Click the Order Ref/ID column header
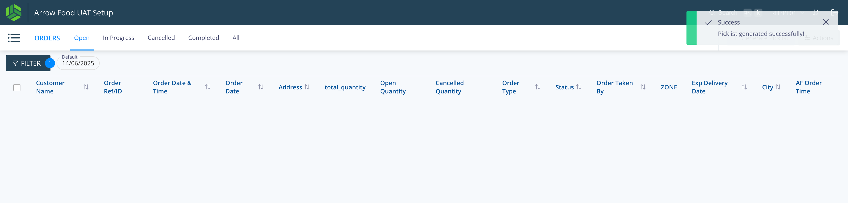The image size is (848, 203). pyautogui.click(x=113, y=87)
